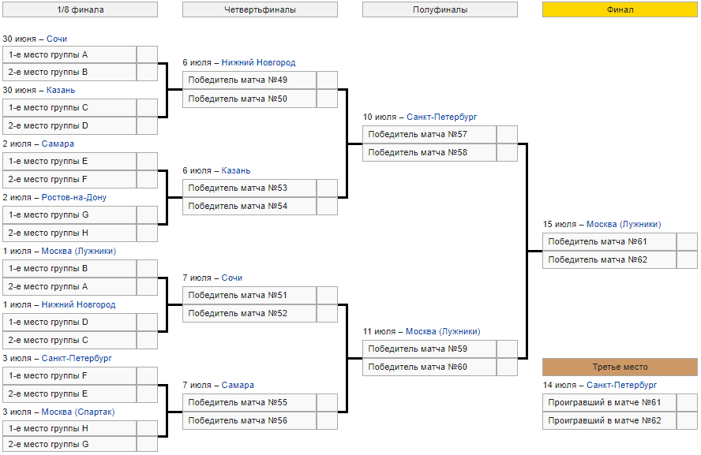
Task: Open the Ростов-на-Дону city link
Action: pyautogui.click(x=73, y=197)
